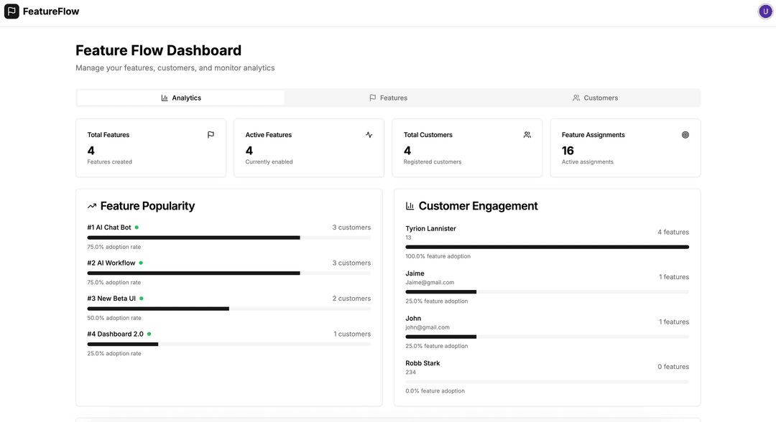776x422 pixels.
Task: Open the U user avatar menu
Action: click(x=765, y=11)
